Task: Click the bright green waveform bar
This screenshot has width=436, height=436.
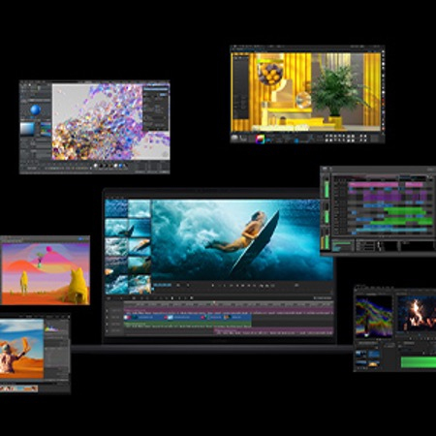Action: pyautogui.click(x=419, y=361)
